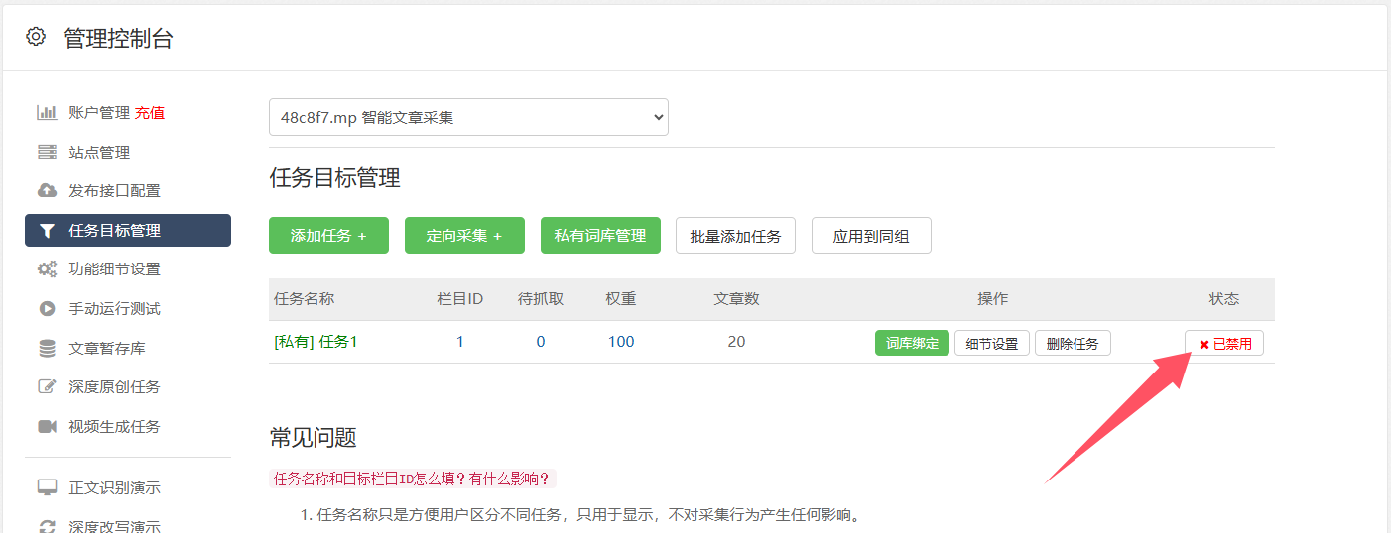This screenshot has height=533, width=1391.
Task: Click the green 添加任务 + button
Action: point(328,236)
